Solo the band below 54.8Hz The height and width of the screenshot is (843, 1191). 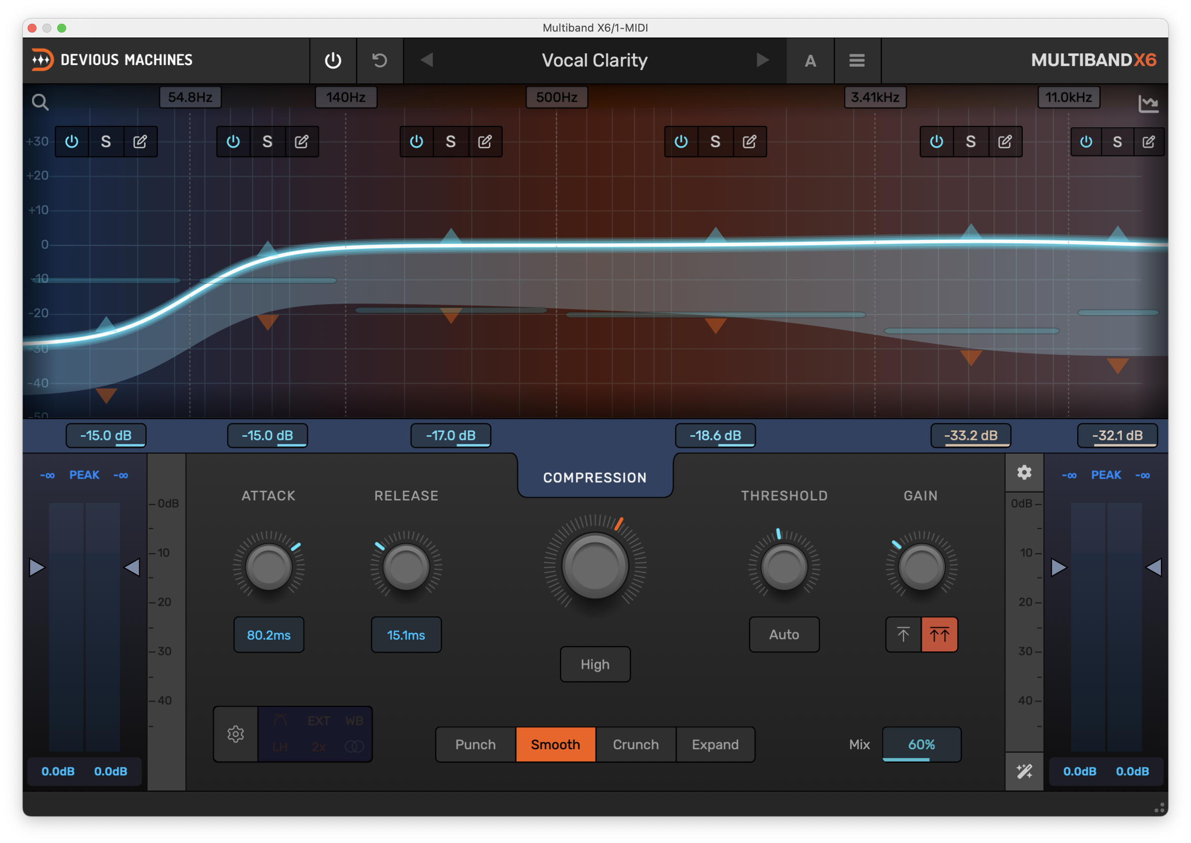click(x=106, y=142)
